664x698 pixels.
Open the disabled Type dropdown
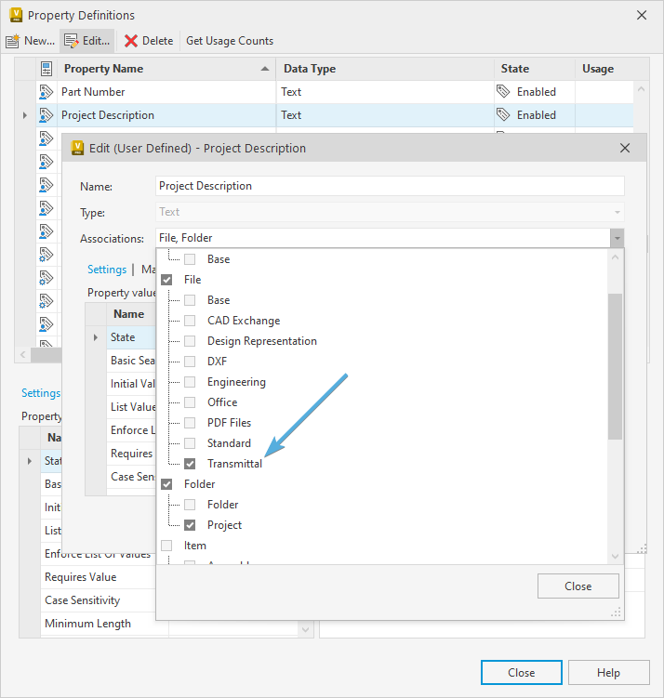click(x=617, y=212)
